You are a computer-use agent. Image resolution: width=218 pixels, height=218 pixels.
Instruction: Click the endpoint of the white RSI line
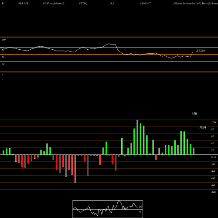pyautogui.click(x=193, y=52)
